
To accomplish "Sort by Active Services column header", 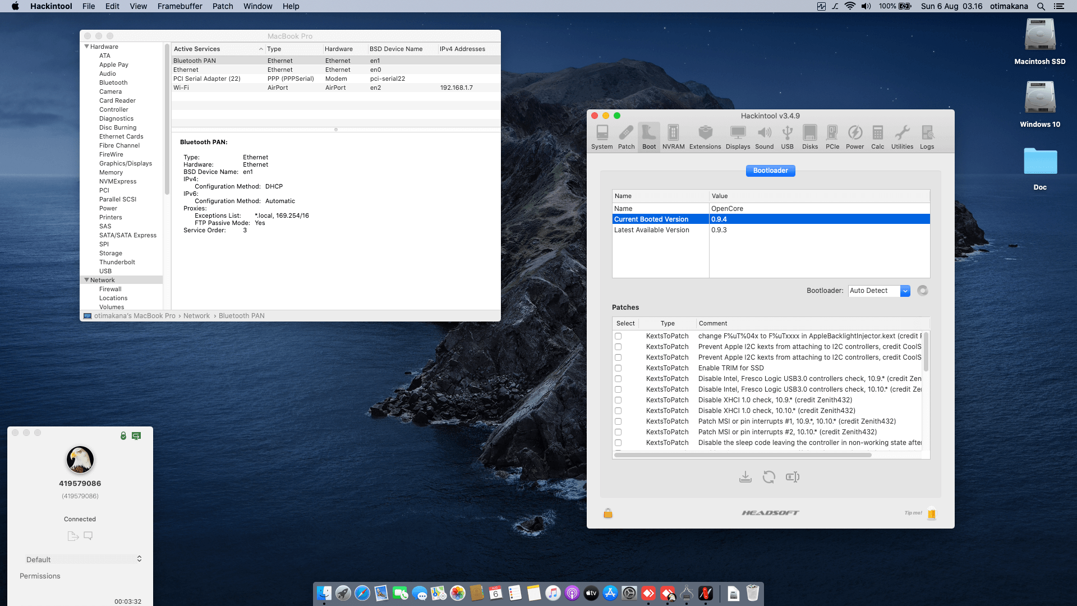I will coord(218,49).
